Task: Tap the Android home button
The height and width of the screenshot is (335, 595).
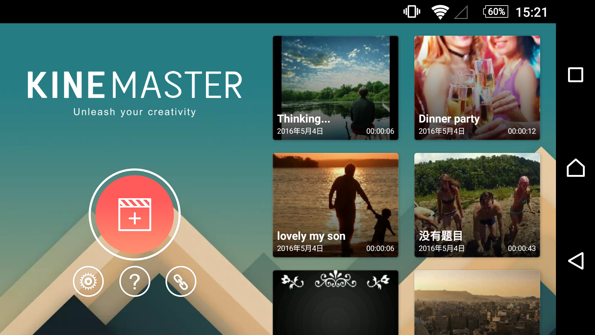Action: tap(575, 168)
